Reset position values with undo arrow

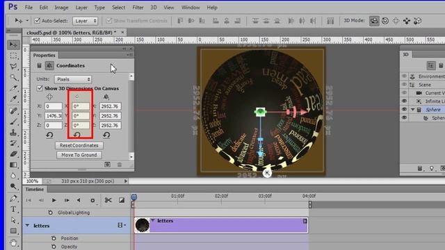point(49,135)
